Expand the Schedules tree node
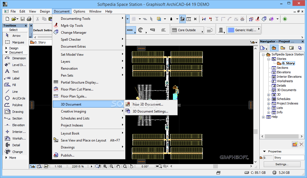The image size is (307, 178). (x=269, y=99)
